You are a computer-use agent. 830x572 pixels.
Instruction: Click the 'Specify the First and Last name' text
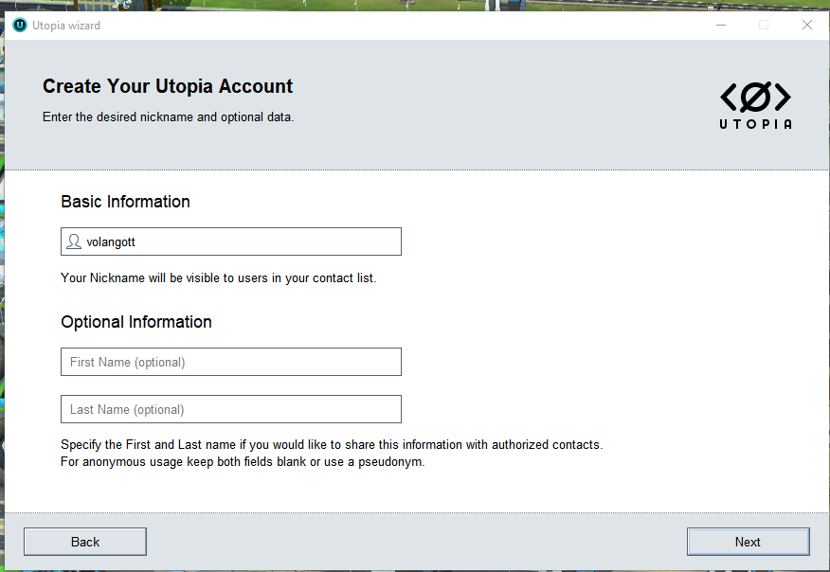(x=332, y=444)
